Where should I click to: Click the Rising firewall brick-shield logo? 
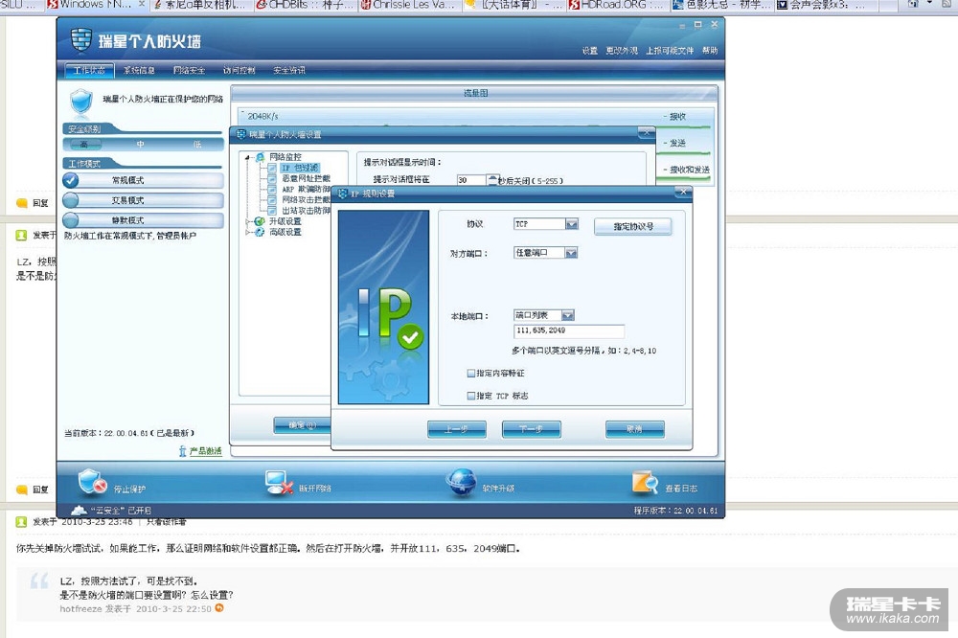pos(80,39)
